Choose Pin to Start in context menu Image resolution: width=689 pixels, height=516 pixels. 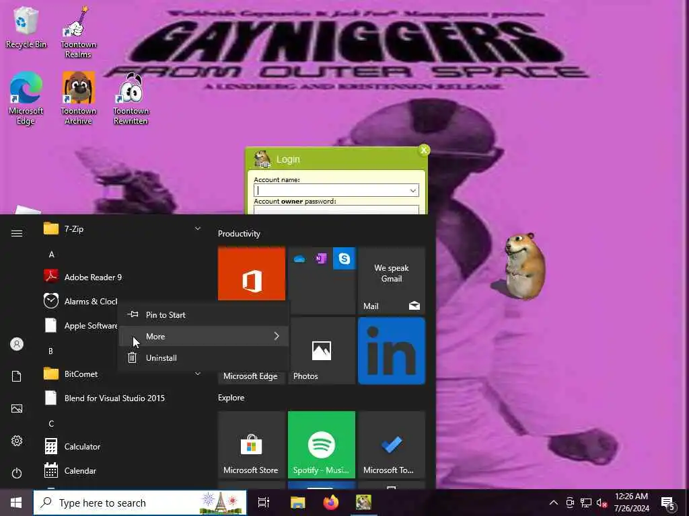coord(204,315)
